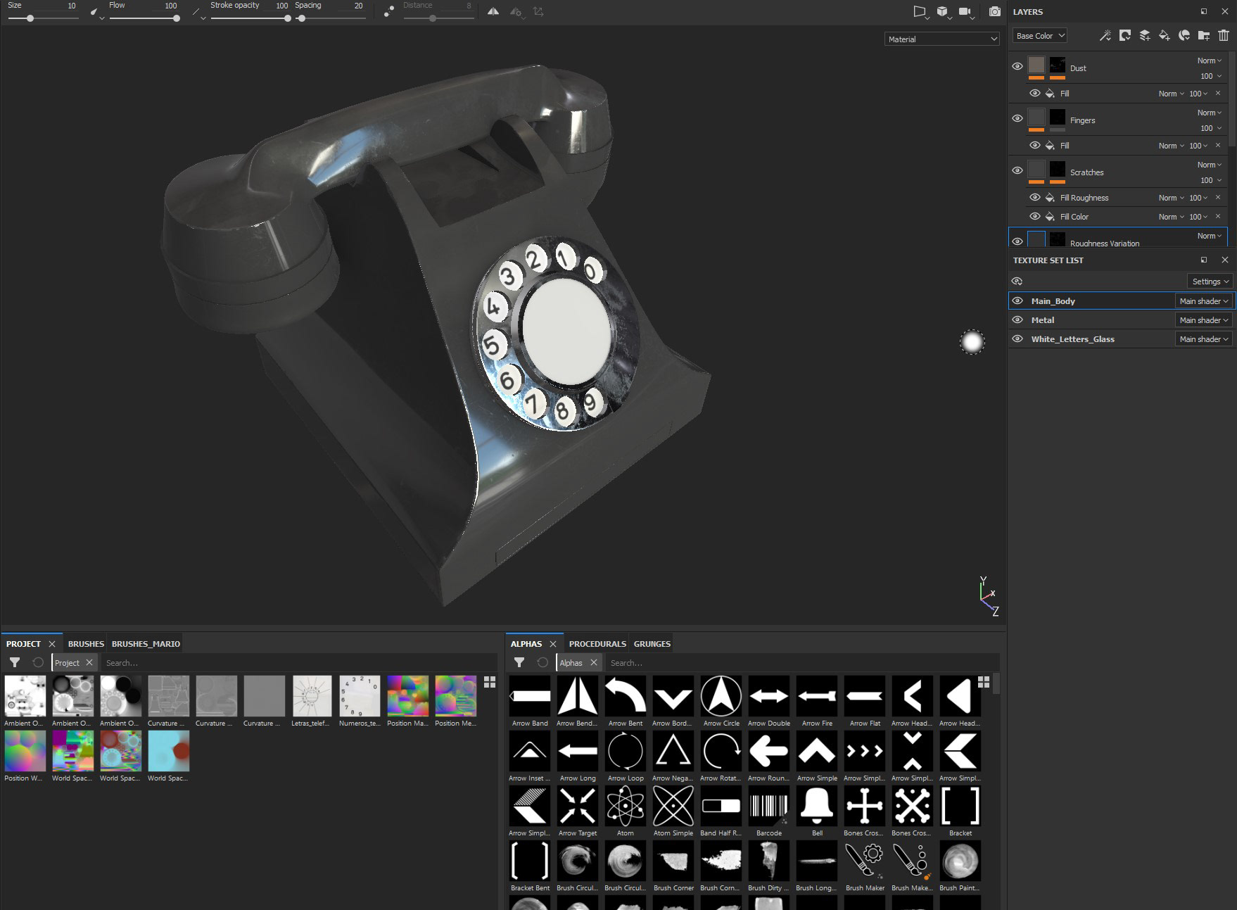Image resolution: width=1237 pixels, height=910 pixels.
Task: Add a new folder in Layers
Action: tap(1204, 35)
